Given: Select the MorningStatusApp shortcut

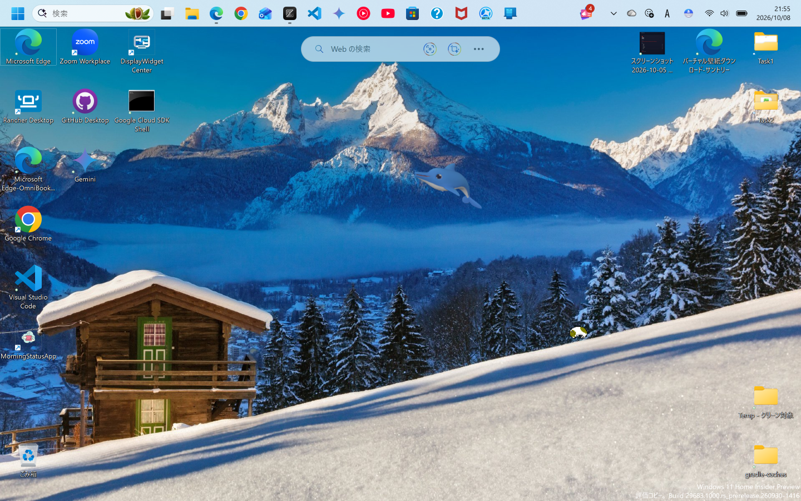Looking at the screenshot, I should (28, 345).
